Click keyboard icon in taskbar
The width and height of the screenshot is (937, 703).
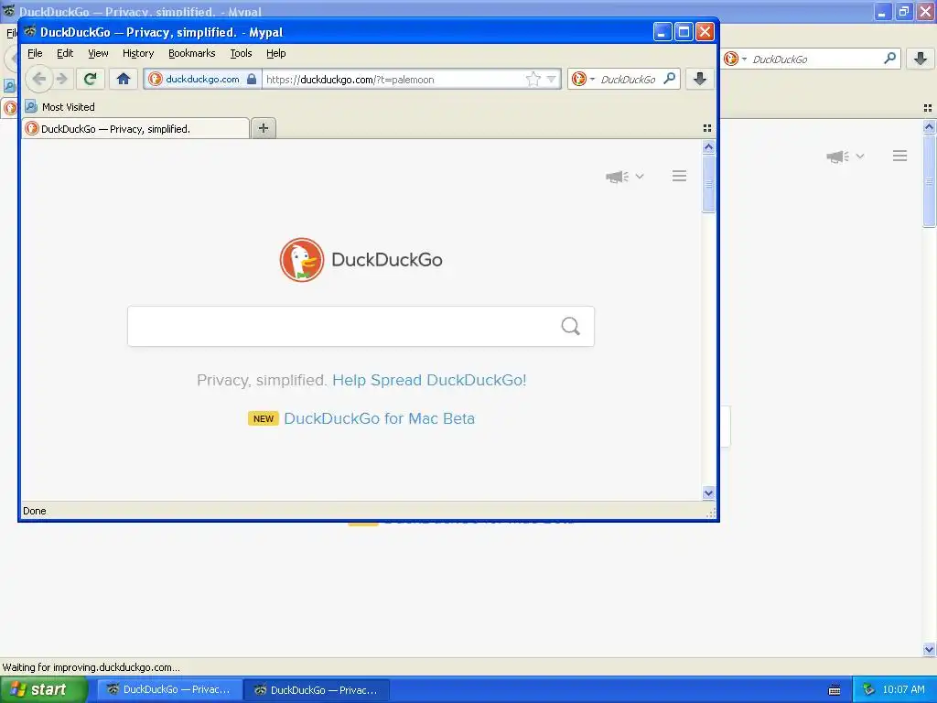click(835, 690)
